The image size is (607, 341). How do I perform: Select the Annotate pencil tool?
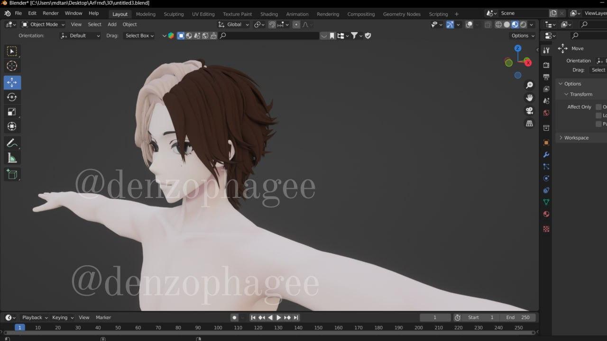click(12, 143)
